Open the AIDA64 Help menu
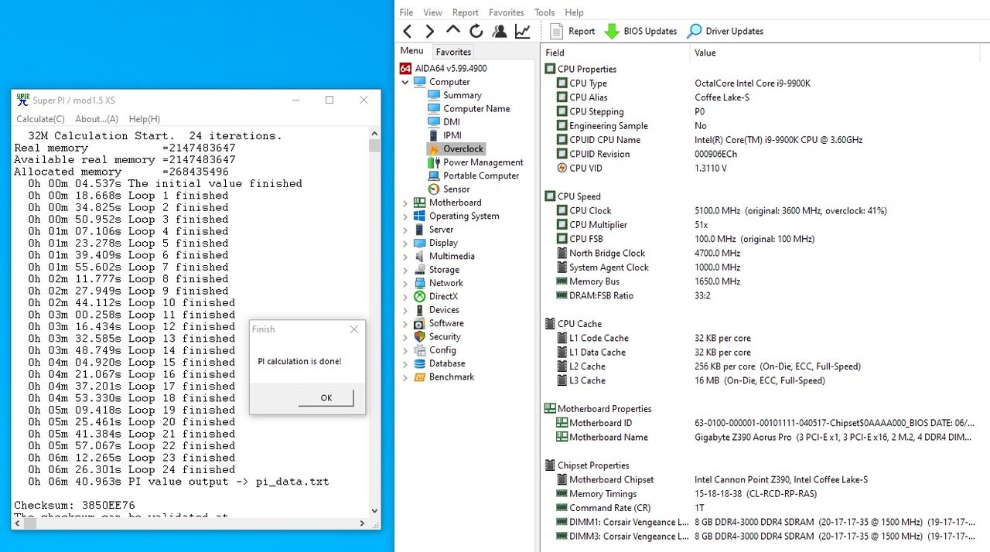This screenshot has width=990, height=552. [574, 12]
